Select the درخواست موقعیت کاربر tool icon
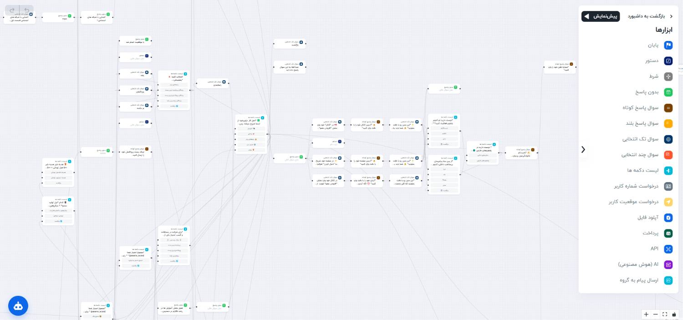683x320 pixels. [x=668, y=202]
